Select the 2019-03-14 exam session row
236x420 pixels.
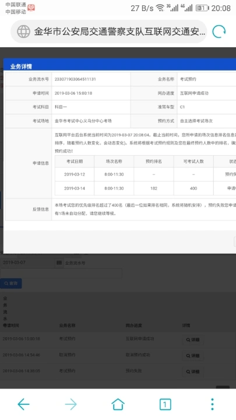(x=145, y=188)
